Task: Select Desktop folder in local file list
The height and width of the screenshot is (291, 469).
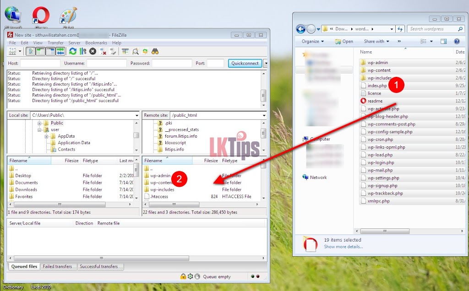Action: [23, 176]
